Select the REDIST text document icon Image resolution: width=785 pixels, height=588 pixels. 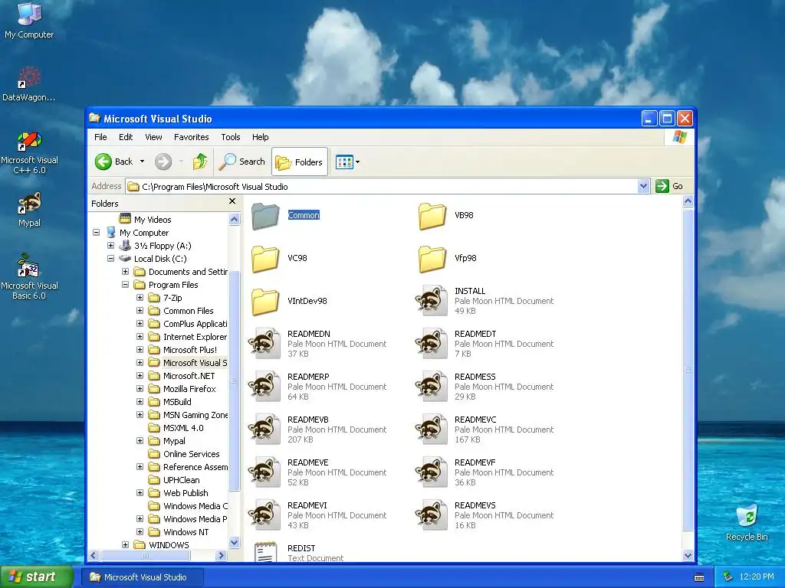click(265, 552)
